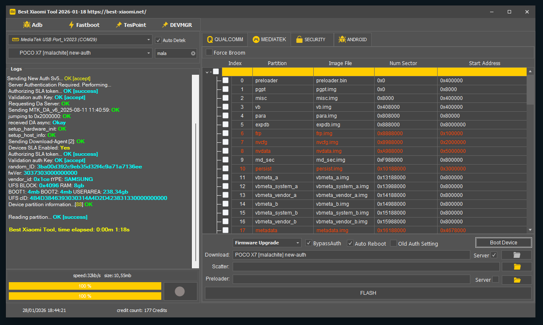
Task: Click the DEVMGR pin icon
Action: (x=165, y=25)
